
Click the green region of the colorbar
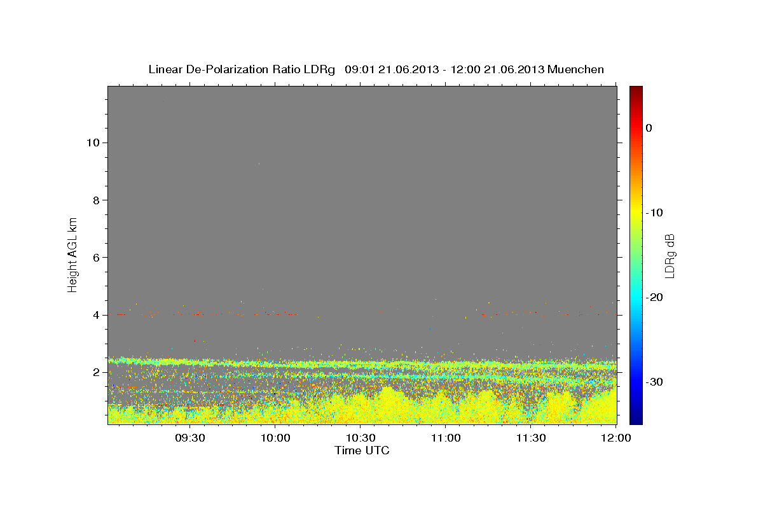636,254
